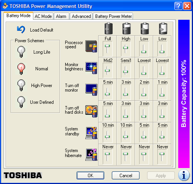Click the greyed-out Apply button

(161, 175)
